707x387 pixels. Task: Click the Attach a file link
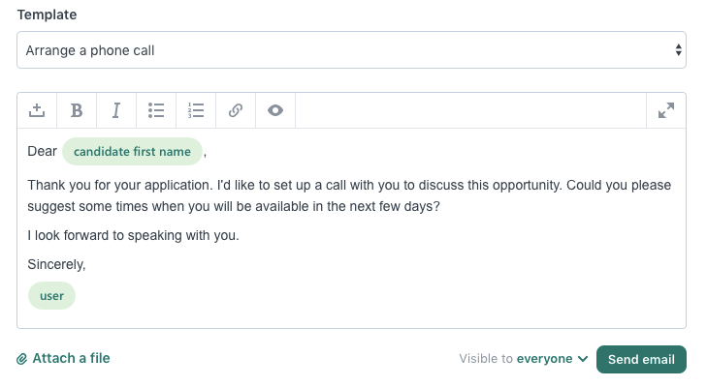[71, 358]
